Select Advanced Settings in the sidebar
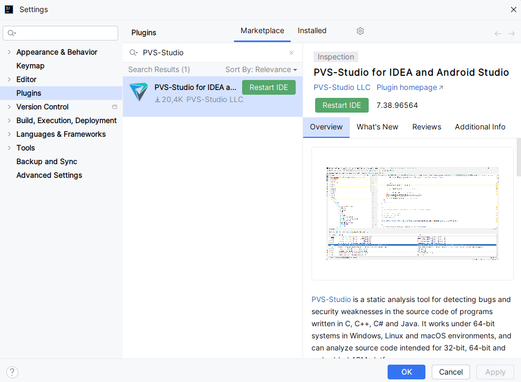 tap(49, 175)
